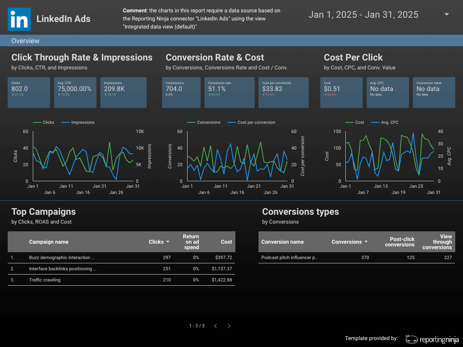The image size is (463, 347).
Task: Click the Template provided by text
Action: pos(371,339)
